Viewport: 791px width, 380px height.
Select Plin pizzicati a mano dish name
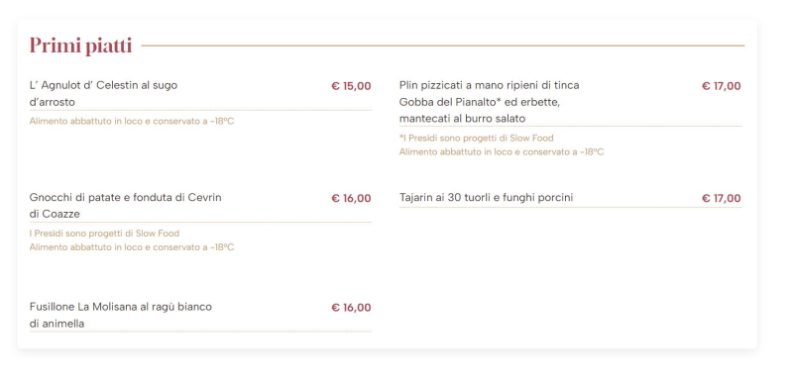[490, 102]
